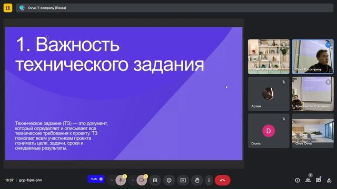Click Dionis's muted microphone icon
The height and width of the screenshot is (189, 337).
click(284, 119)
